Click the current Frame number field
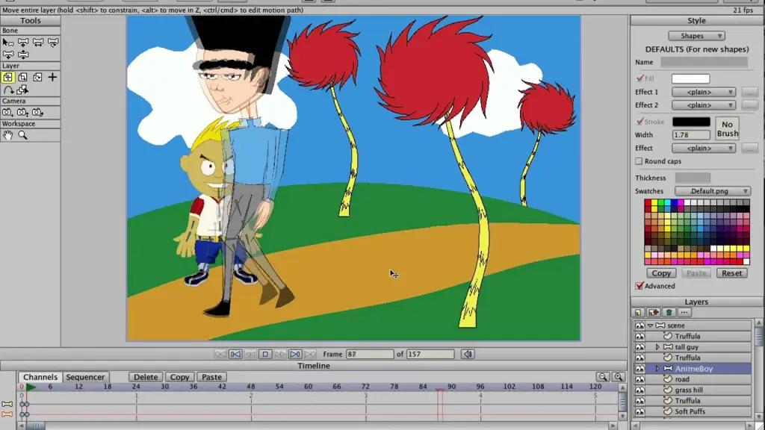 click(370, 355)
